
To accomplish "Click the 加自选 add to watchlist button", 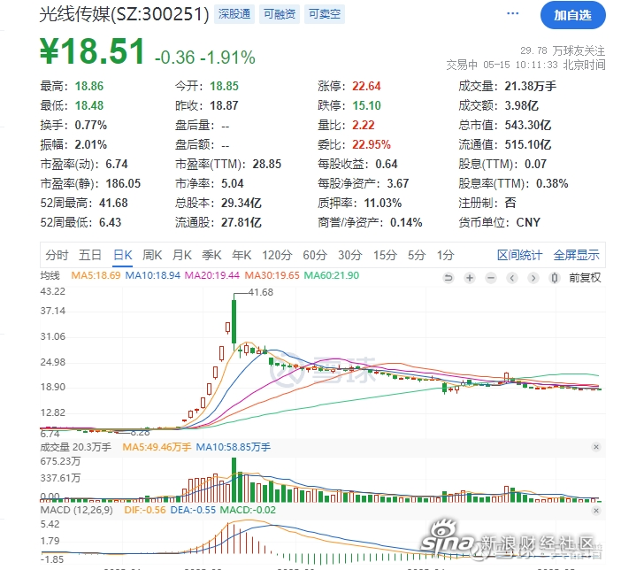I will tap(572, 15).
